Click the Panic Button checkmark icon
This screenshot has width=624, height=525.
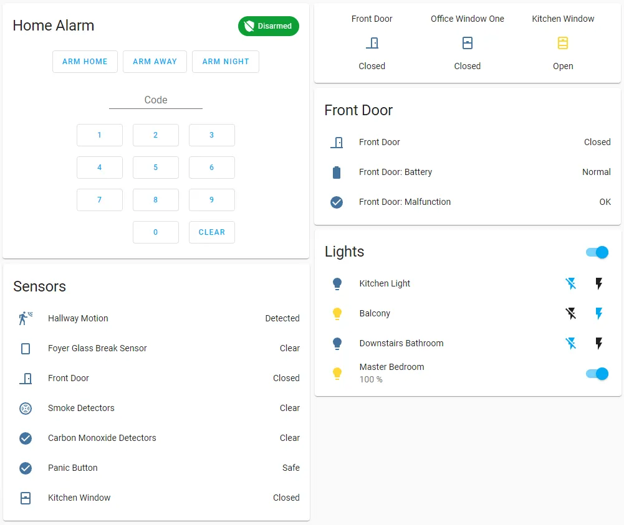point(26,468)
